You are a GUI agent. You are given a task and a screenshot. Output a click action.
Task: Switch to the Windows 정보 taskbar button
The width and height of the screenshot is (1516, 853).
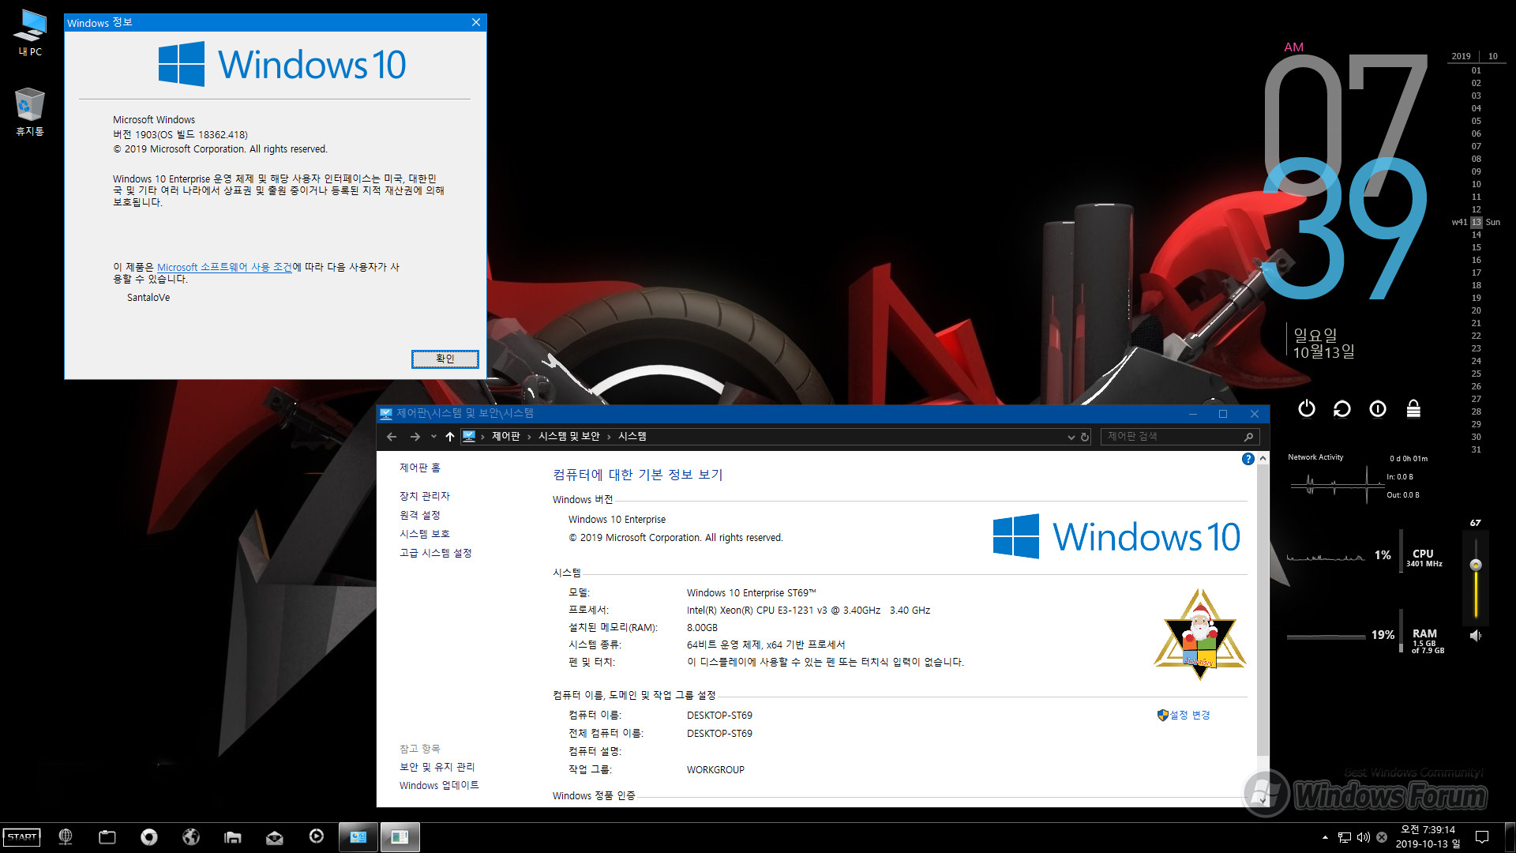click(x=400, y=837)
